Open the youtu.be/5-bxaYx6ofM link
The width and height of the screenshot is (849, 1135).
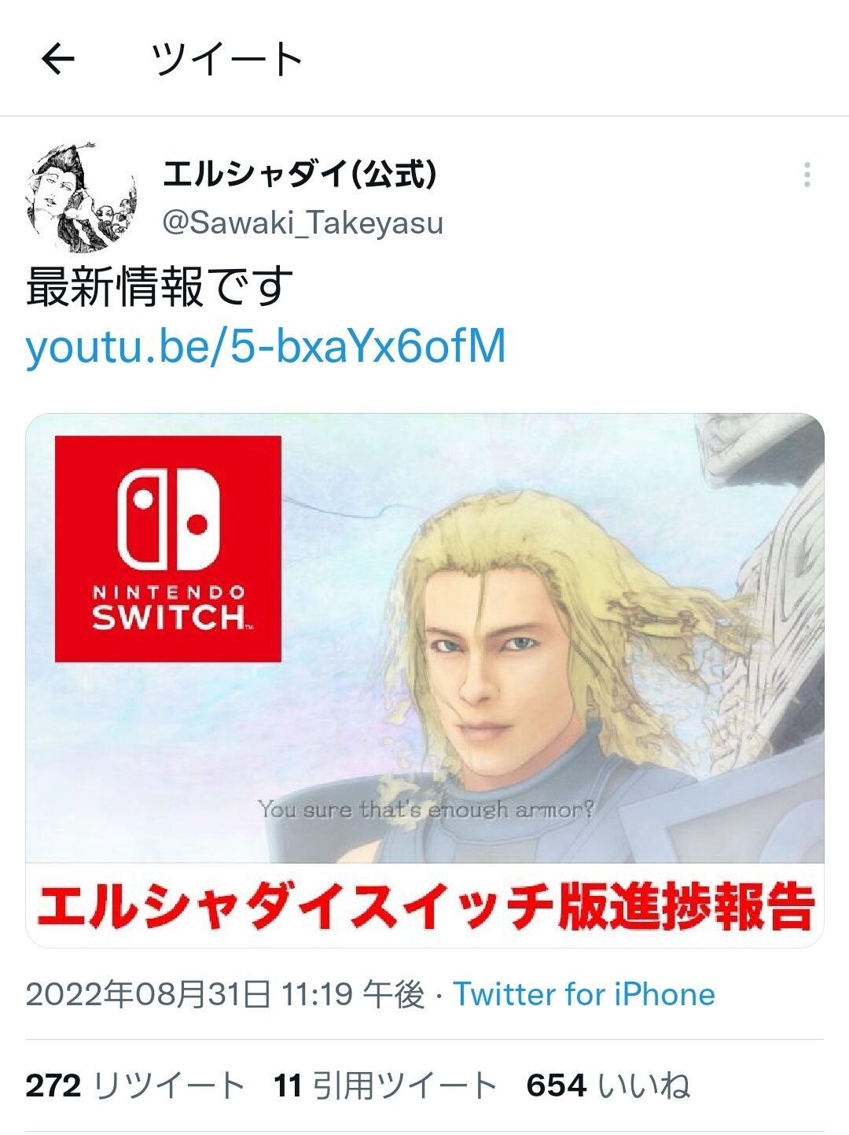[x=266, y=345]
